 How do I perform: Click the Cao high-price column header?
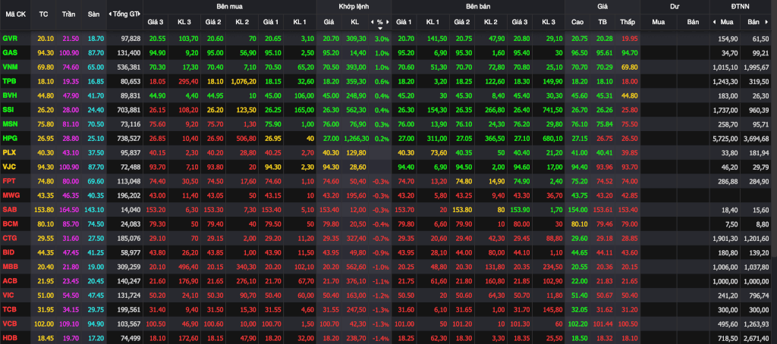[x=577, y=22]
